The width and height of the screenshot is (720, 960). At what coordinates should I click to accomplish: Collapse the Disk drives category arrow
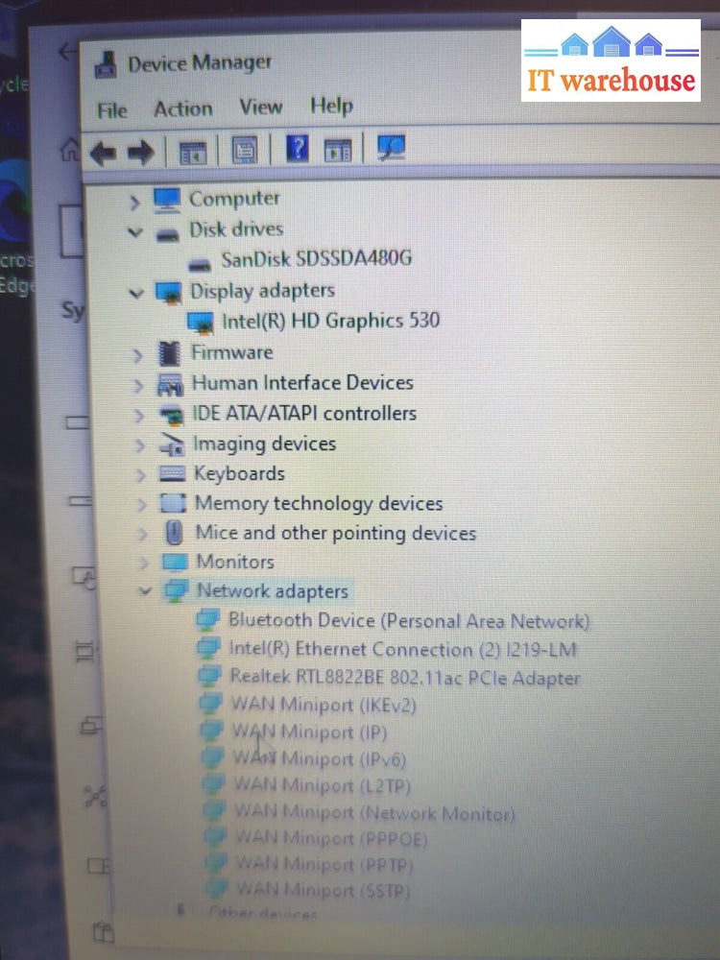(x=135, y=232)
